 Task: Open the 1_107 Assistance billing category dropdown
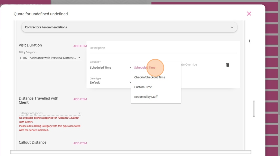[x=50, y=58]
